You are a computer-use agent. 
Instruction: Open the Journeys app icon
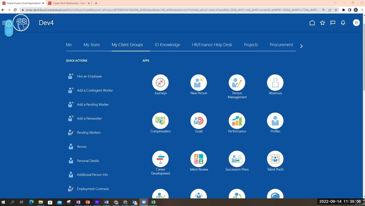(160, 83)
